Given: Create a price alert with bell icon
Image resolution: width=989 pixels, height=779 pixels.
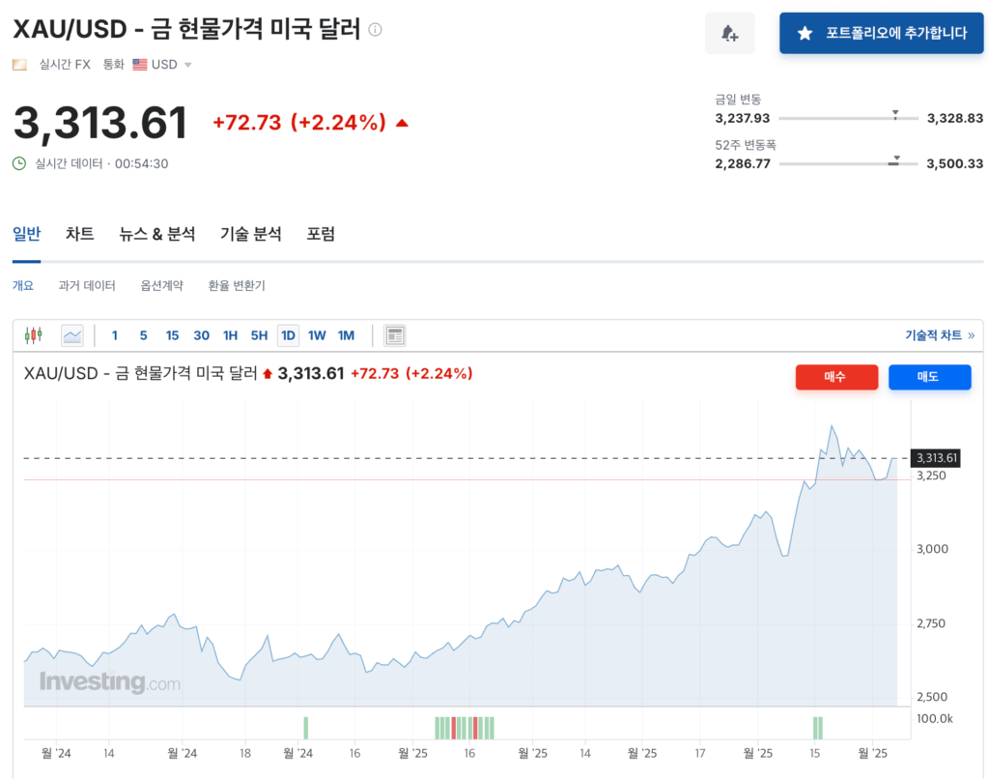Looking at the screenshot, I should click(730, 33).
